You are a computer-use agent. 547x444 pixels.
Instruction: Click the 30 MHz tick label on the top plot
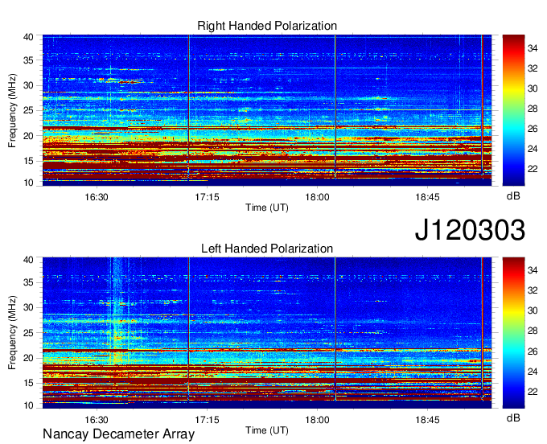28,85
